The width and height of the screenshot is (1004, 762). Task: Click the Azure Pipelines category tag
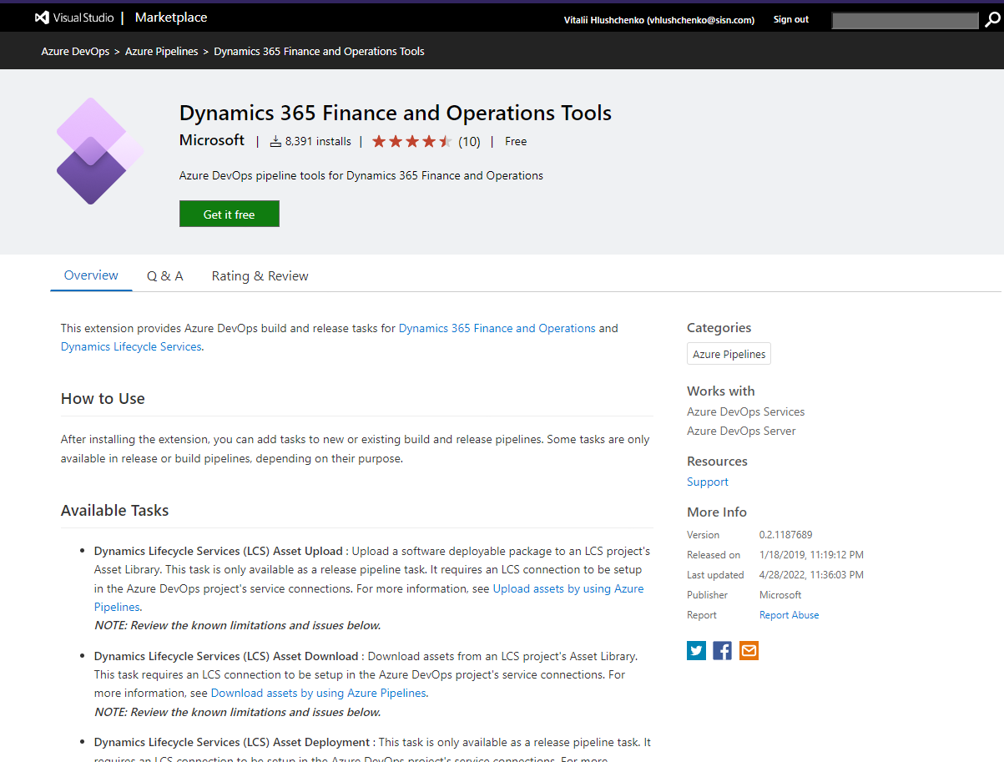pyautogui.click(x=729, y=354)
